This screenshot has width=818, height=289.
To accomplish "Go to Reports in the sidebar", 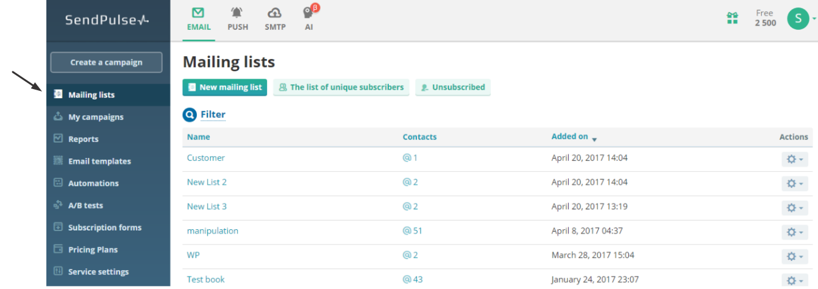I will [84, 139].
